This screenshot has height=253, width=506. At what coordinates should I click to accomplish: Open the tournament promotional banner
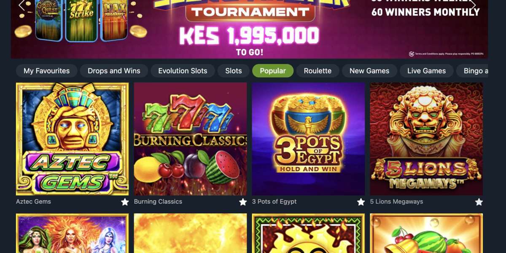point(250,29)
